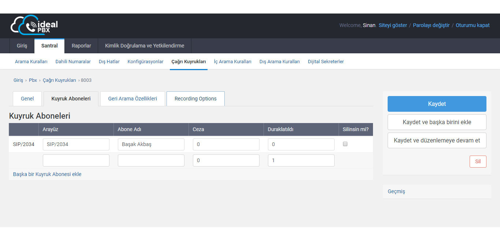Switch to the Genel tab
This screenshot has height=241, width=500.
pyautogui.click(x=27, y=99)
